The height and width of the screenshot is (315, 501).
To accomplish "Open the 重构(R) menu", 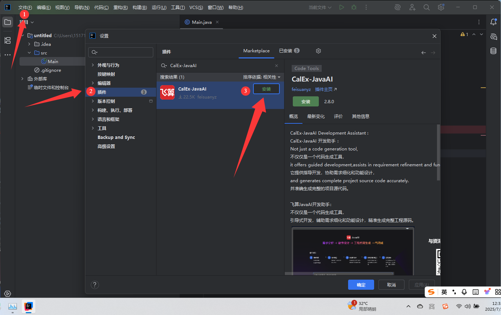I will [x=120, y=7].
